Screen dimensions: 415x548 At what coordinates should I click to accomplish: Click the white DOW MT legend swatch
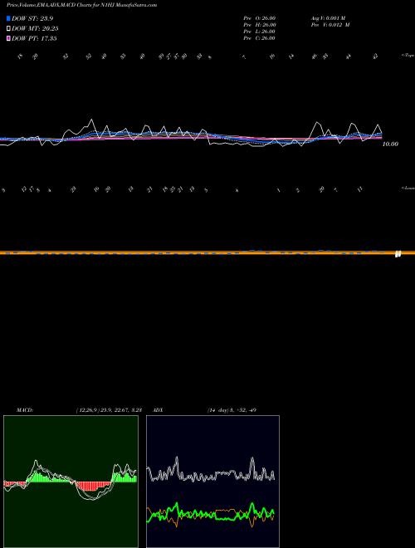click(x=9, y=29)
